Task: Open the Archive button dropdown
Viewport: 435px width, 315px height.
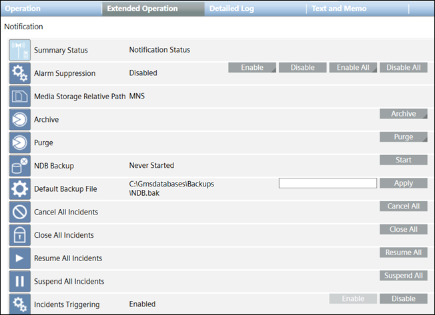Action: click(x=403, y=114)
